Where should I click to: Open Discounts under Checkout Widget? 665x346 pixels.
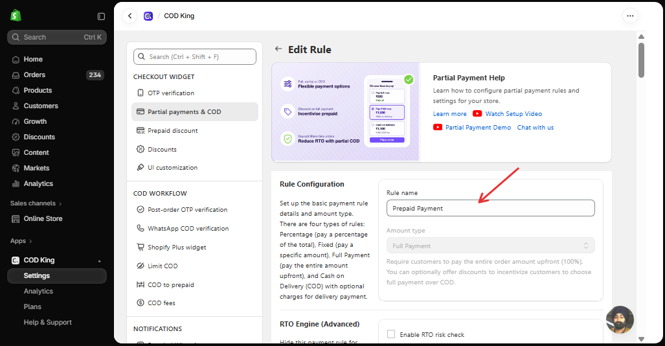click(195, 150)
